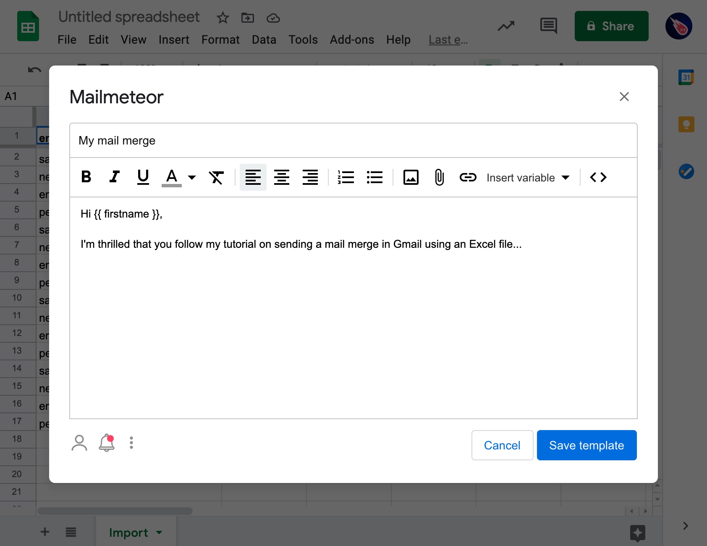The image size is (707, 546).
Task: Open the Edit menu
Action: point(99,39)
